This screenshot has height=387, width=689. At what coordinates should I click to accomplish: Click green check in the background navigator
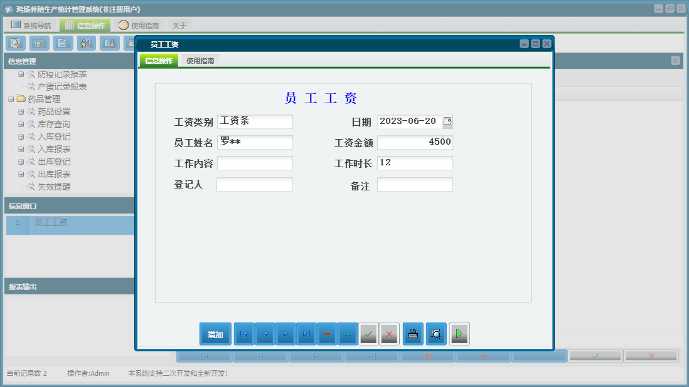tap(596, 356)
